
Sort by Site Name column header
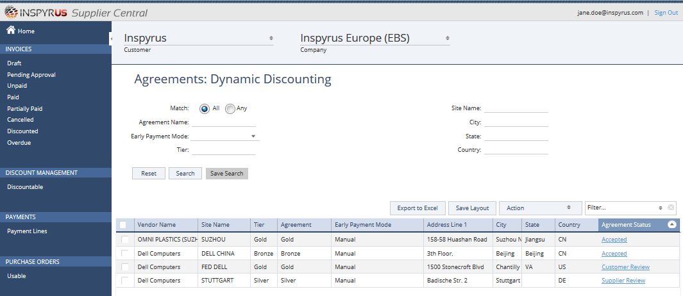224,225
